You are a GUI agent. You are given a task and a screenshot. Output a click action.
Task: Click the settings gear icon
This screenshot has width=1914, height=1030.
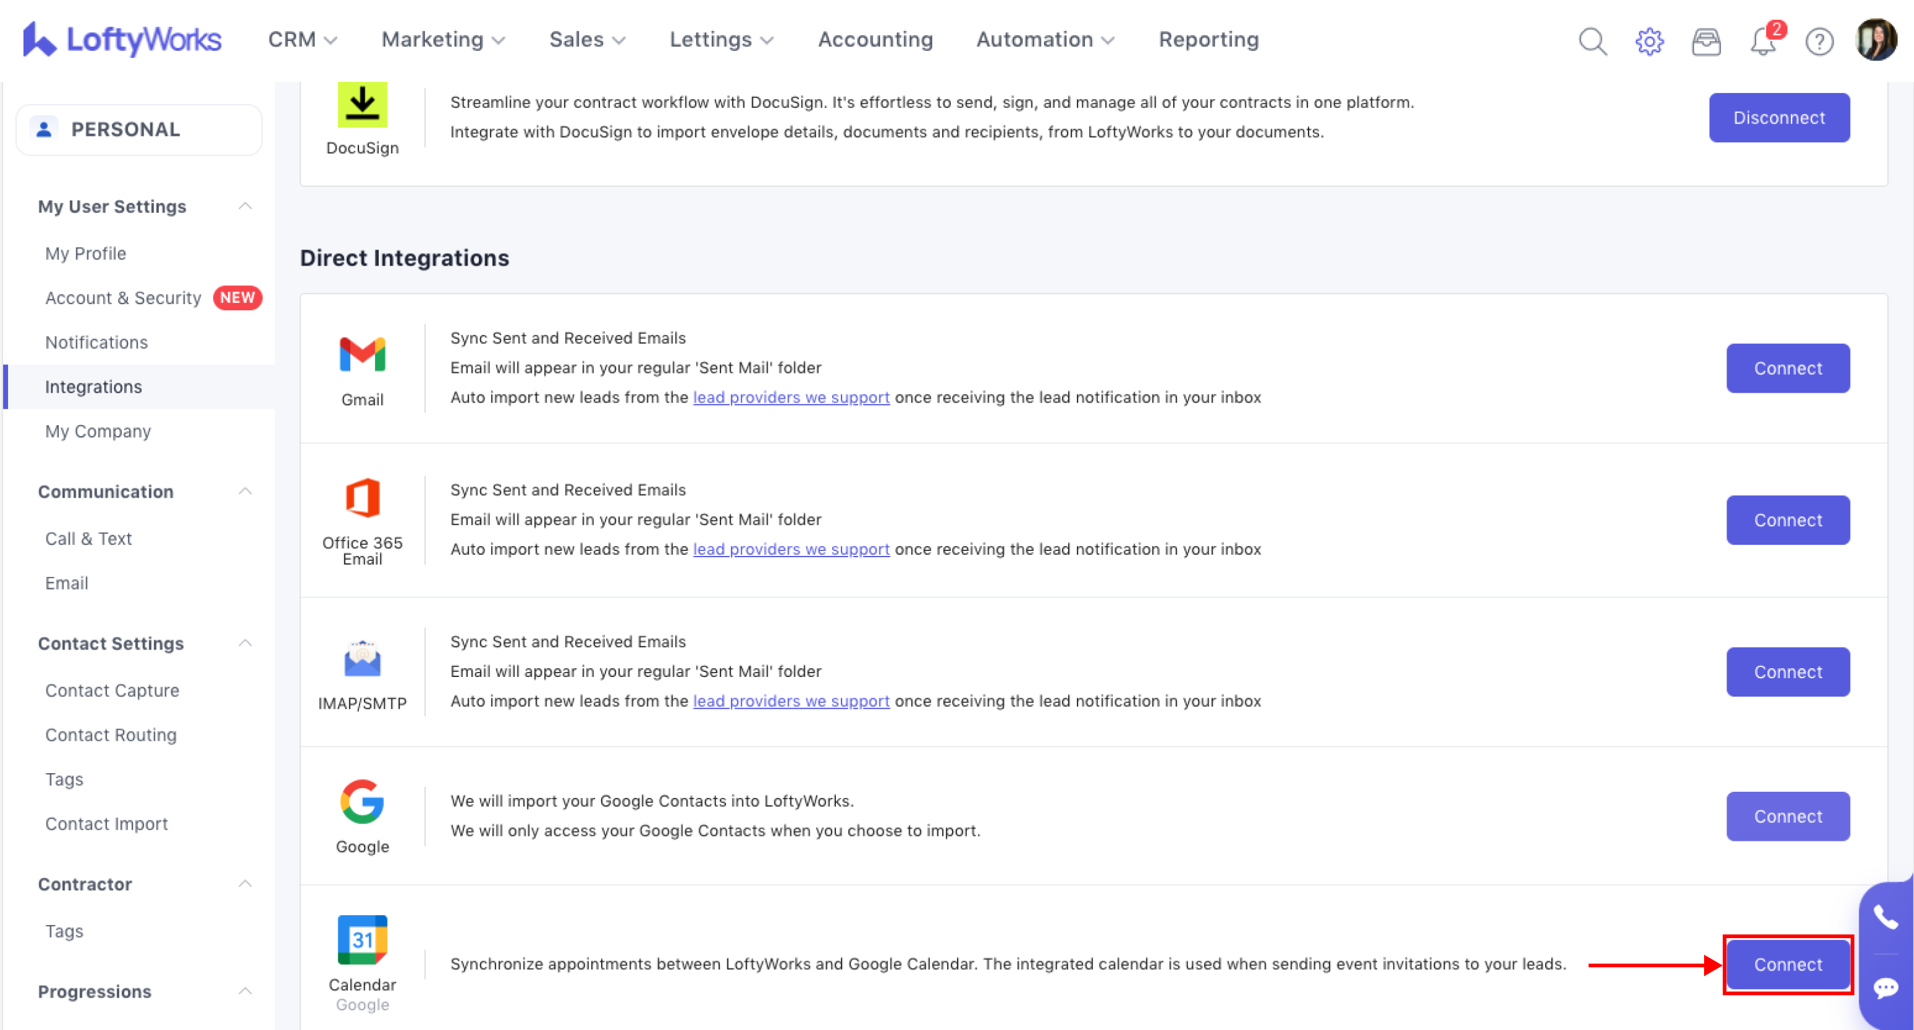(x=1649, y=41)
